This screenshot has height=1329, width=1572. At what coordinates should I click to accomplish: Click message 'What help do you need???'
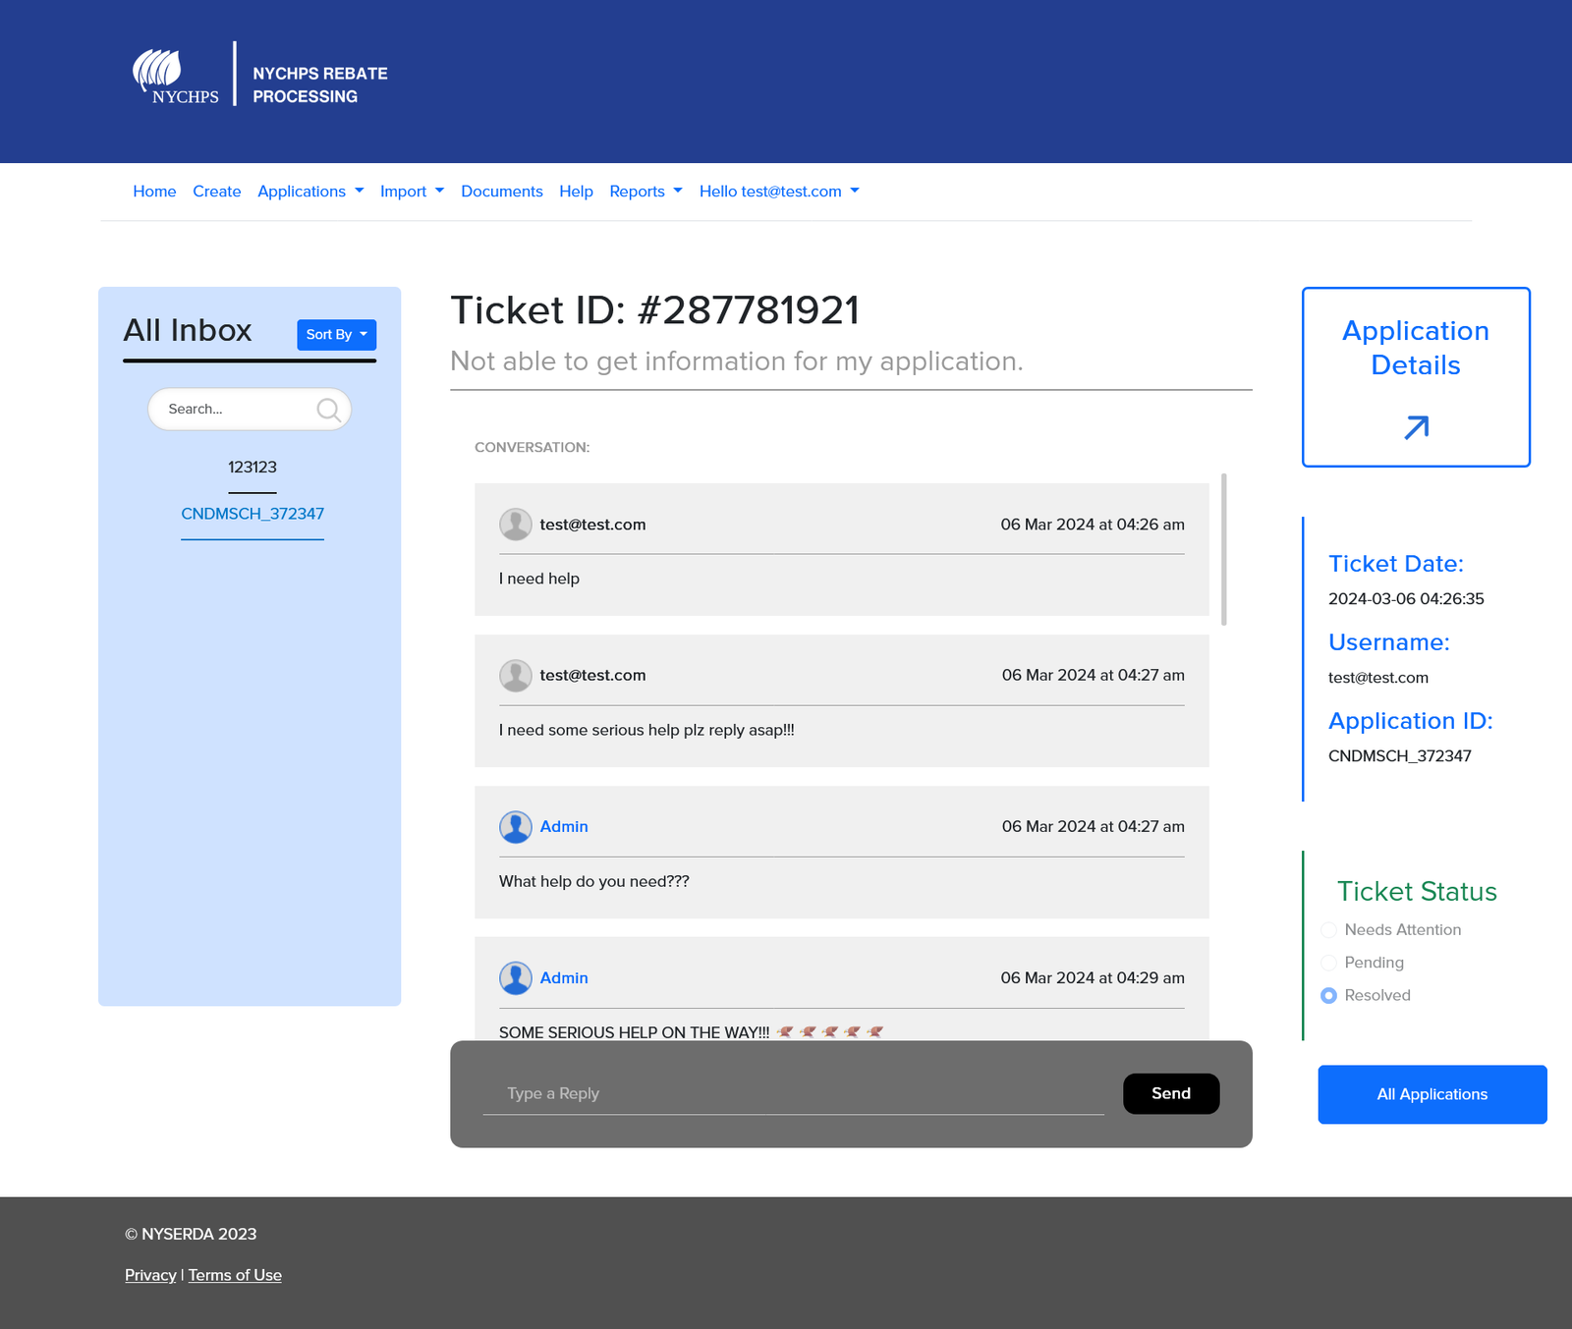(x=594, y=881)
